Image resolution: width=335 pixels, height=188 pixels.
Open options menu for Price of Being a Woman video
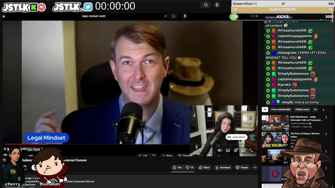(x=326, y=134)
